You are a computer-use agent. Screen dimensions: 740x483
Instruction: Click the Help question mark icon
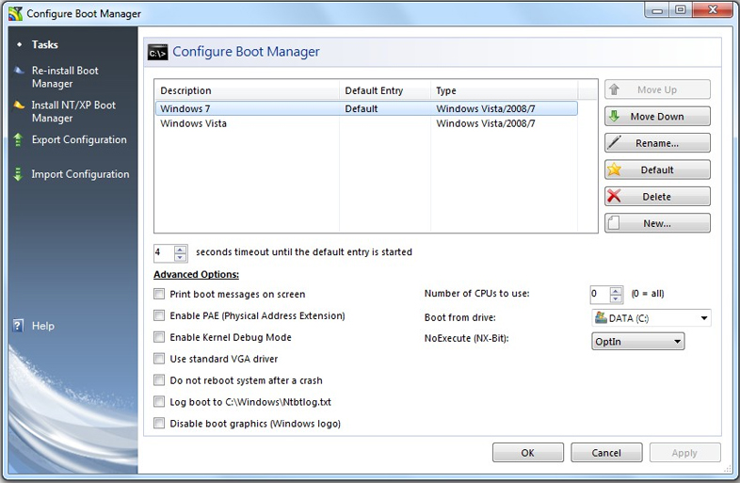pos(18,326)
